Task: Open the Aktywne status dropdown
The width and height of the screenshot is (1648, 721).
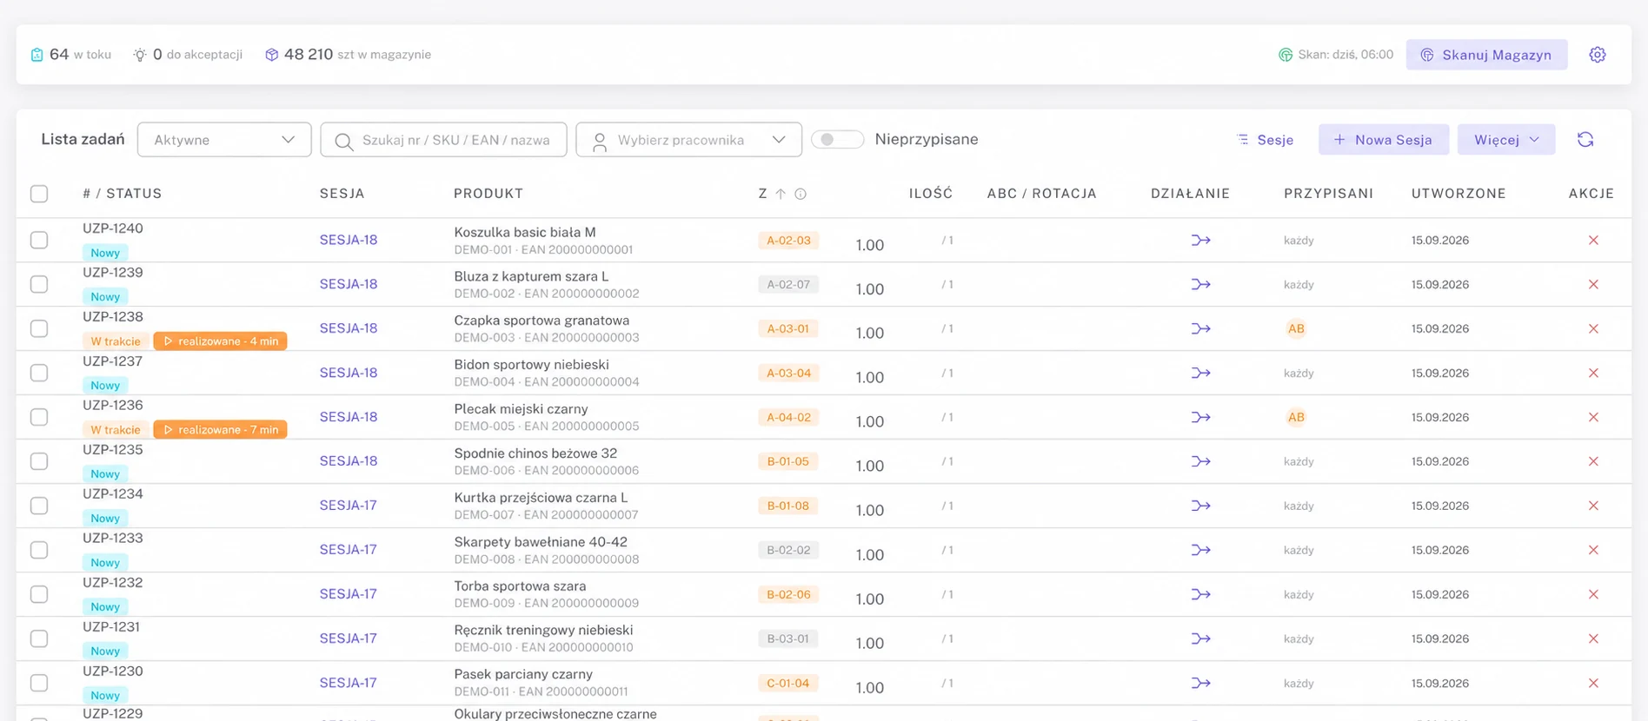Action: click(x=224, y=140)
